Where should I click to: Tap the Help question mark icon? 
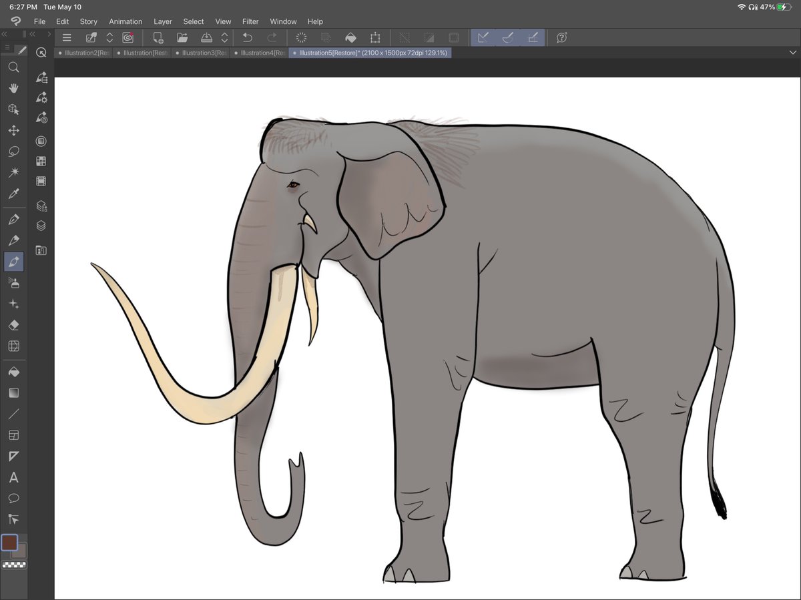tap(561, 38)
